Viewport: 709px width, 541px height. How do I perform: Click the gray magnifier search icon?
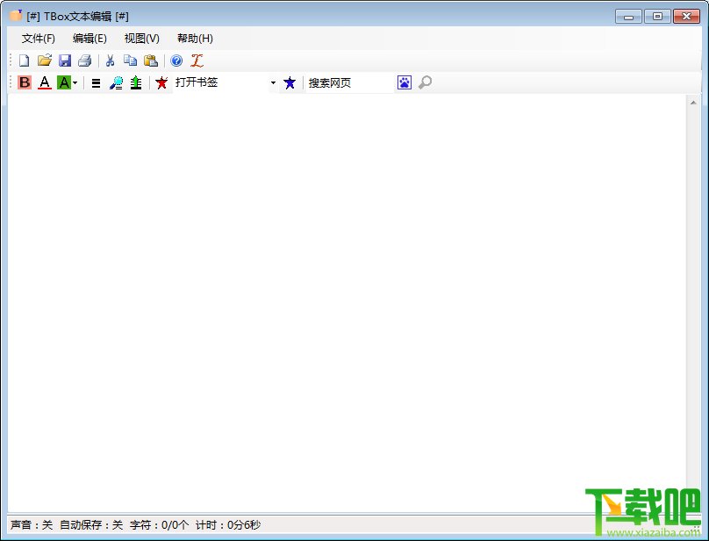[x=425, y=82]
